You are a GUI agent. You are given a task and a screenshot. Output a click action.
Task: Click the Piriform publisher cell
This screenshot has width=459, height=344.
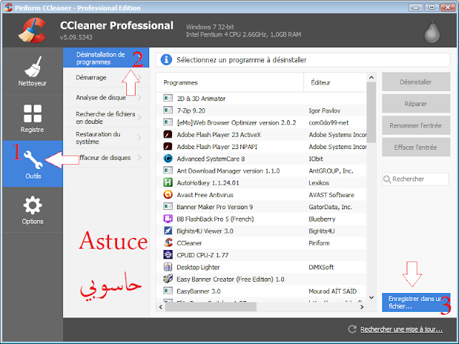click(x=318, y=243)
